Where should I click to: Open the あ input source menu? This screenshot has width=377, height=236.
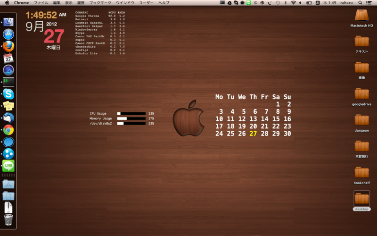(x=317, y=3)
